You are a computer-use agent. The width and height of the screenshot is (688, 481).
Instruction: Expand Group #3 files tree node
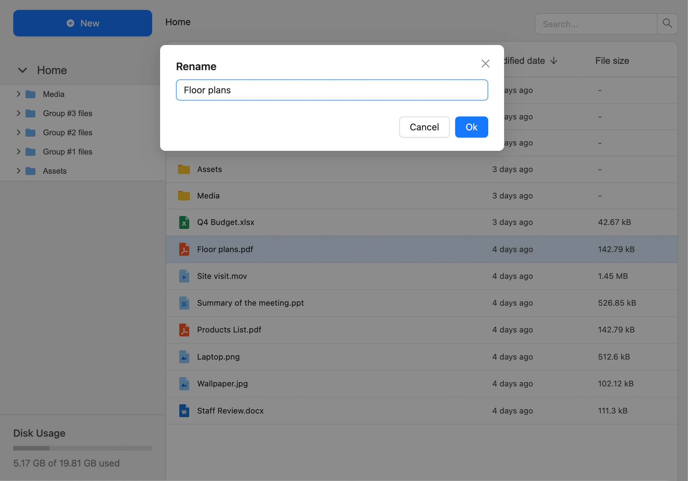click(x=19, y=113)
